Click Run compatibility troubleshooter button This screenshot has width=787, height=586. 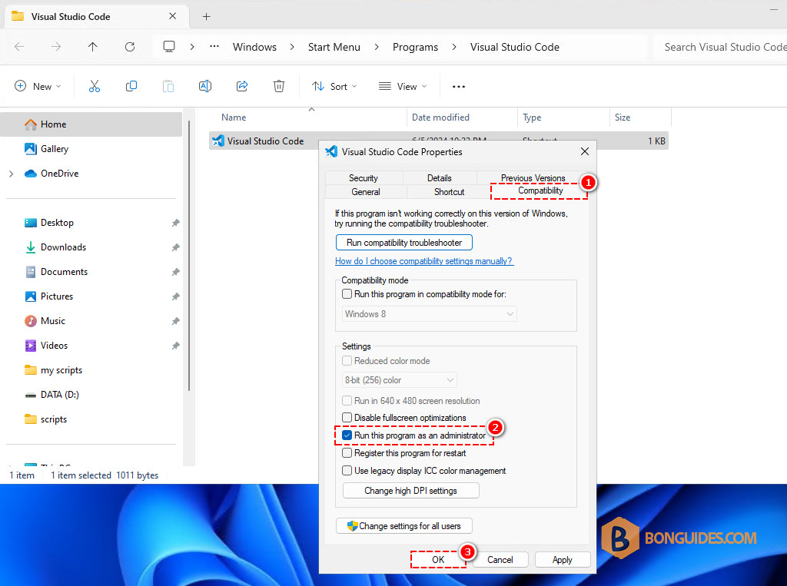click(404, 243)
